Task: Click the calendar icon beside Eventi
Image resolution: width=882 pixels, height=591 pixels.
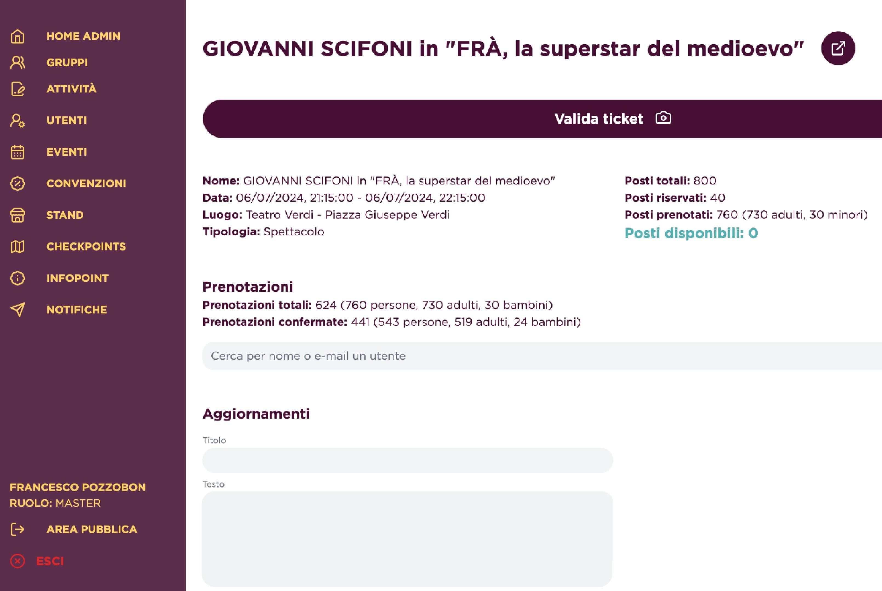Action: [17, 152]
